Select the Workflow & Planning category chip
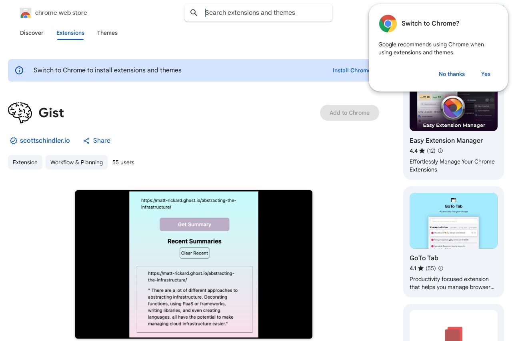 pyautogui.click(x=76, y=162)
